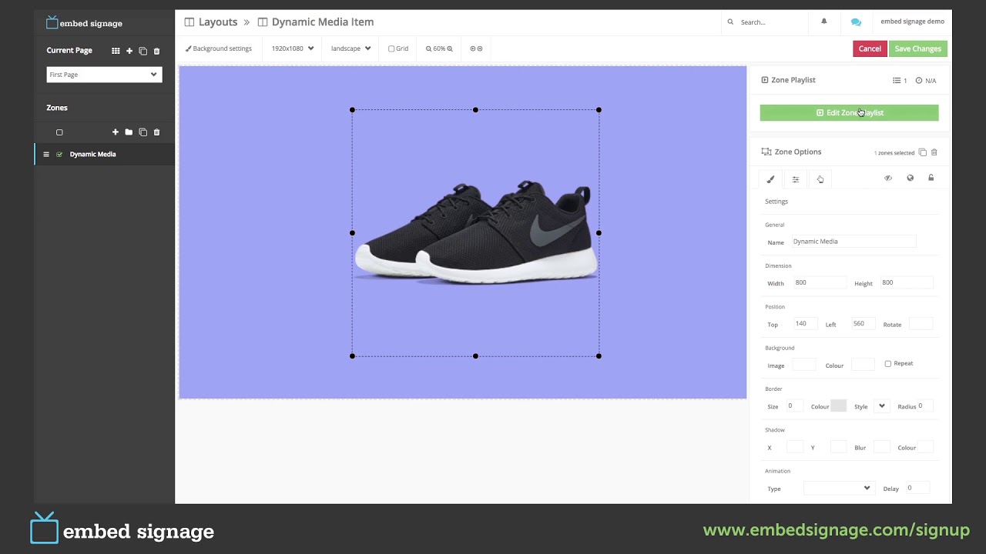Delete zone in Zone Options header
This screenshot has width=986, height=554.
tap(934, 152)
